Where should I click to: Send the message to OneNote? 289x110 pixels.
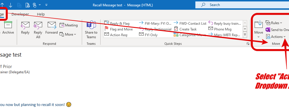point(277,30)
